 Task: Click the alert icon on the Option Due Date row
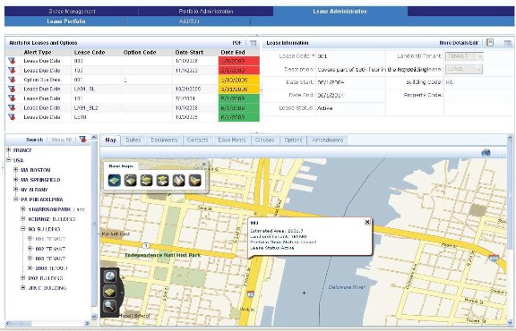tap(12, 80)
